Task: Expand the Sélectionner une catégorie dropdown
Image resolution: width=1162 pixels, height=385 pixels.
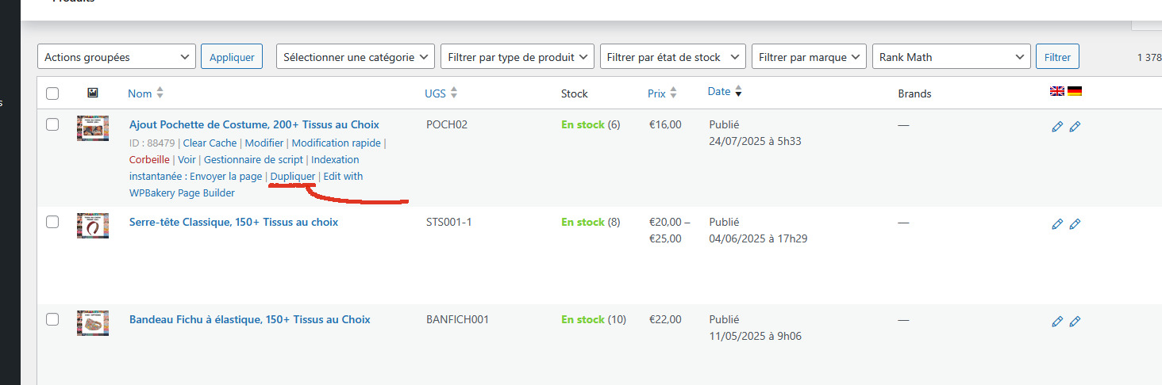Action: pyautogui.click(x=356, y=57)
